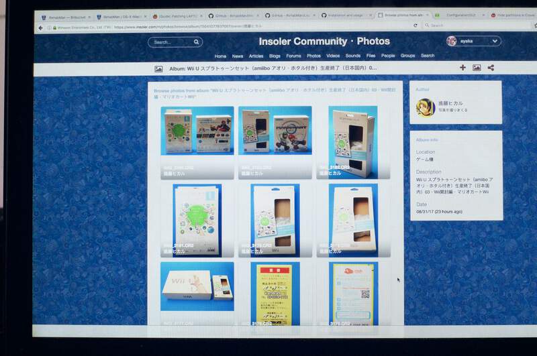
Task: Close the RehabMan — Bitbucket browser tab
Action: click(x=89, y=17)
